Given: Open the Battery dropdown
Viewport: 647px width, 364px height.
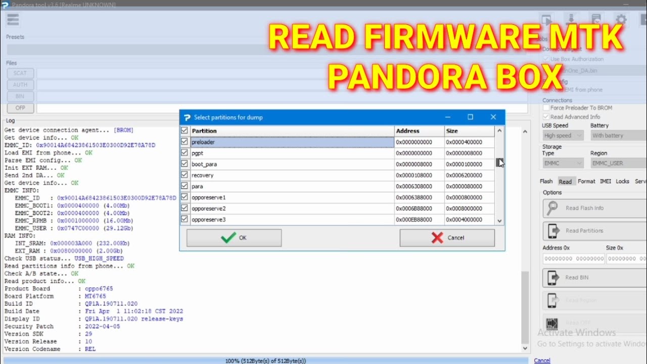Looking at the screenshot, I should coord(618,135).
